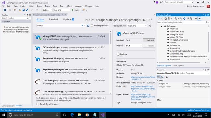Select the DCouple.Mongo package
This screenshot has height=118, width=211.
coord(71,50)
